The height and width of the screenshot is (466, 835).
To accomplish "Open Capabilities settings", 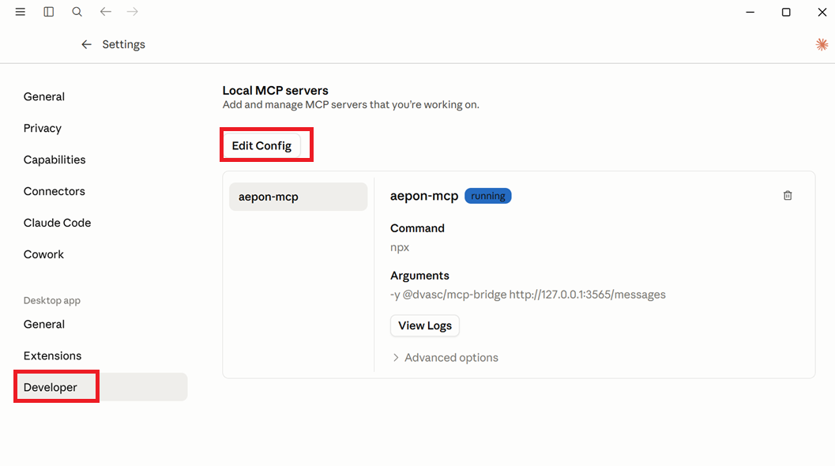I will click(x=55, y=160).
